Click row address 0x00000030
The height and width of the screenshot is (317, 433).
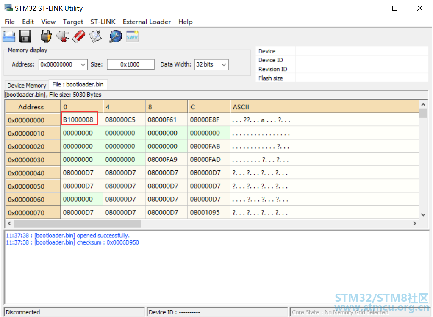(33, 160)
